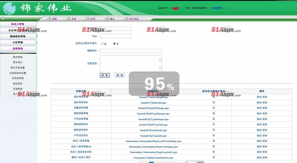Click the up arrow of the 页面说明 textarea scrollbar

[160, 59]
